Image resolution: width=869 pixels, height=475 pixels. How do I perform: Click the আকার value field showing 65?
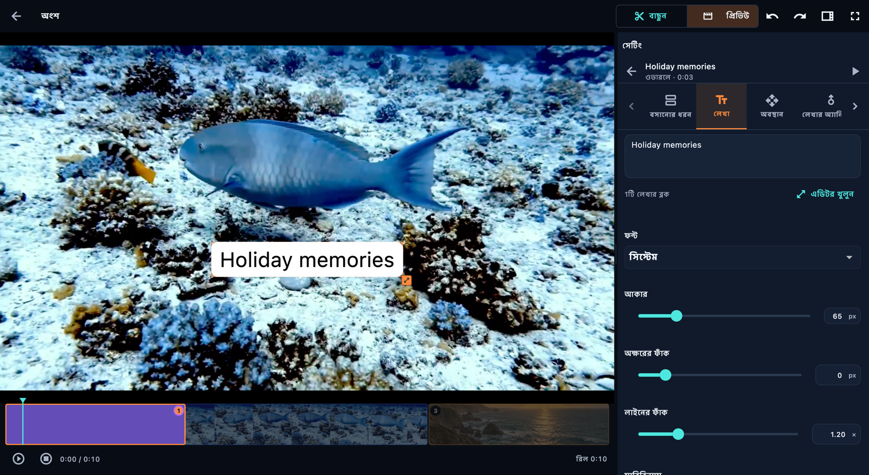pyautogui.click(x=841, y=316)
